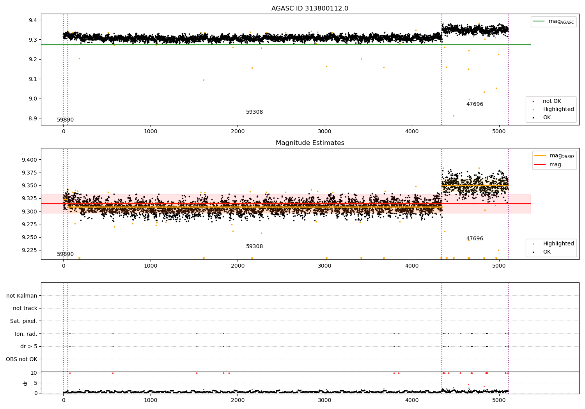
Task: Click the orange mag OBSID legend line sample
Action: [540, 156]
